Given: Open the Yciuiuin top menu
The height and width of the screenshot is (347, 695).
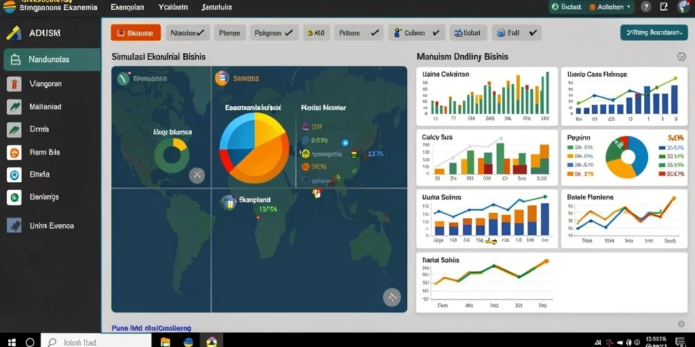Looking at the screenshot, I should click(173, 7).
